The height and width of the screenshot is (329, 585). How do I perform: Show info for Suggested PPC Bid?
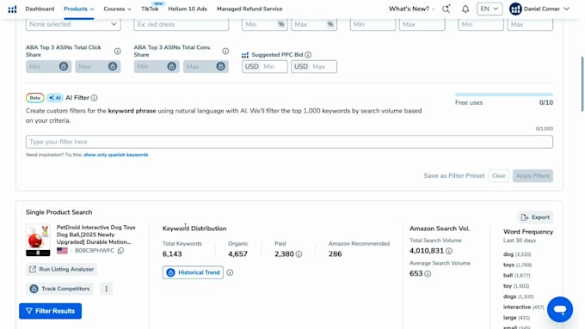pyautogui.click(x=308, y=55)
